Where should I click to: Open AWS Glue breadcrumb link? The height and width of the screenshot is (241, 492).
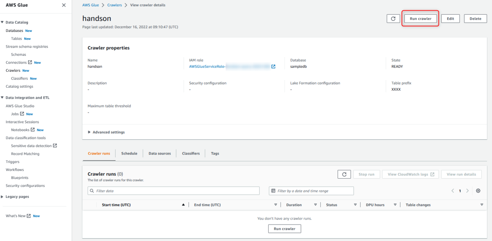91,5
